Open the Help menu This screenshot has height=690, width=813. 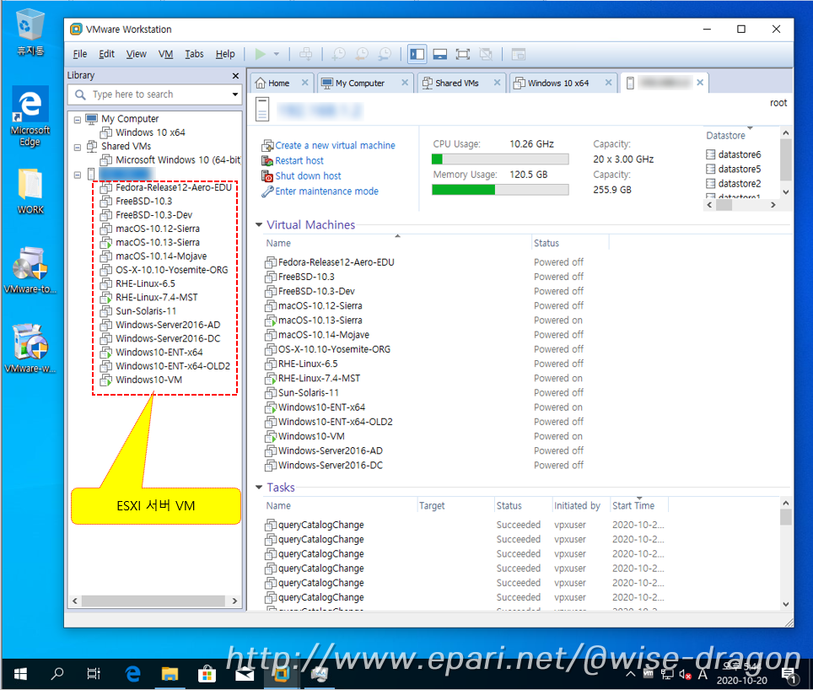pyautogui.click(x=225, y=54)
